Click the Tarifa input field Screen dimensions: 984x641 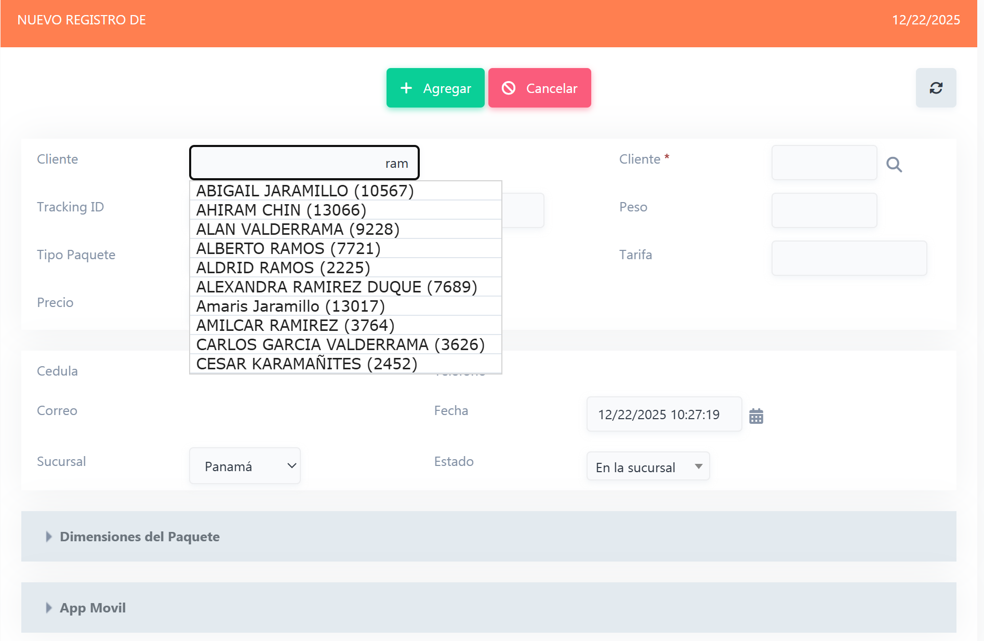point(849,258)
